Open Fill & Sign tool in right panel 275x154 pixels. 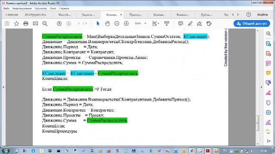click(268, 93)
